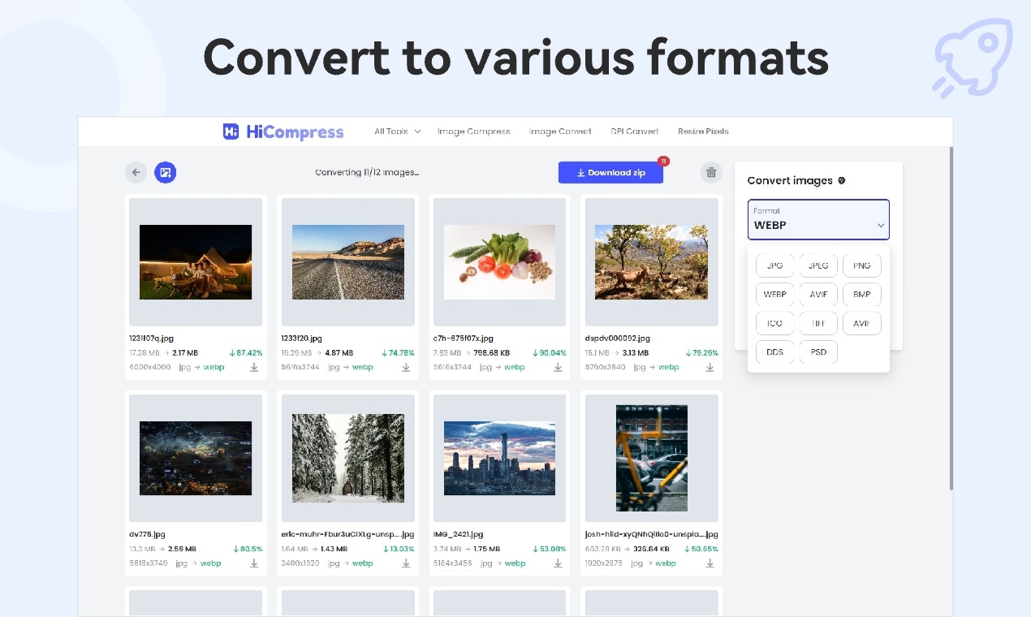Click the Convert images panel heading
This screenshot has width=1031, height=617.
pyautogui.click(x=790, y=180)
